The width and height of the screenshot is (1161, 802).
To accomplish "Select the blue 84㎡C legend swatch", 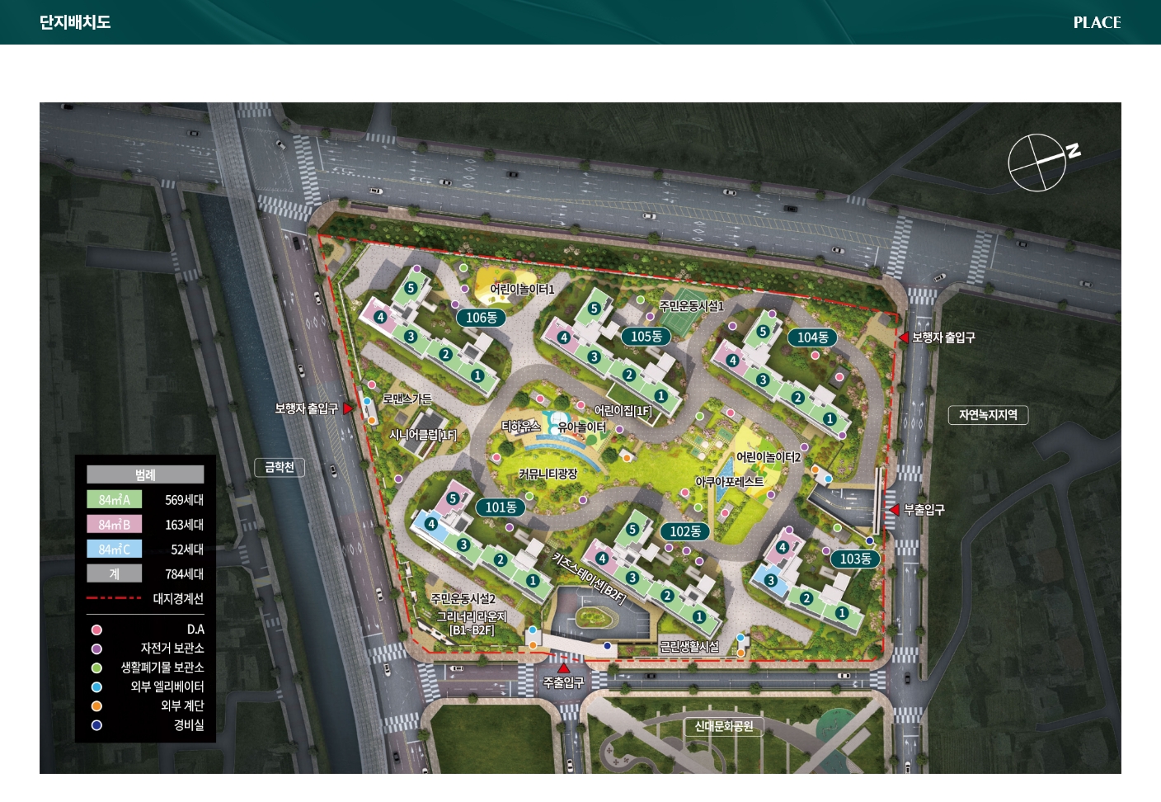I will click(114, 549).
